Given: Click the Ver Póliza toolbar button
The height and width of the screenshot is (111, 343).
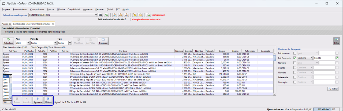Looking at the screenshot, I should [91, 41].
